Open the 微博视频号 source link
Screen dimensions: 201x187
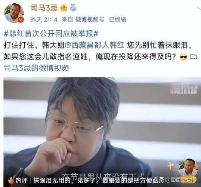pos(90,19)
